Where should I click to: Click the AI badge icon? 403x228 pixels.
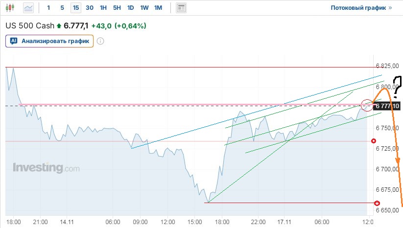(14, 41)
